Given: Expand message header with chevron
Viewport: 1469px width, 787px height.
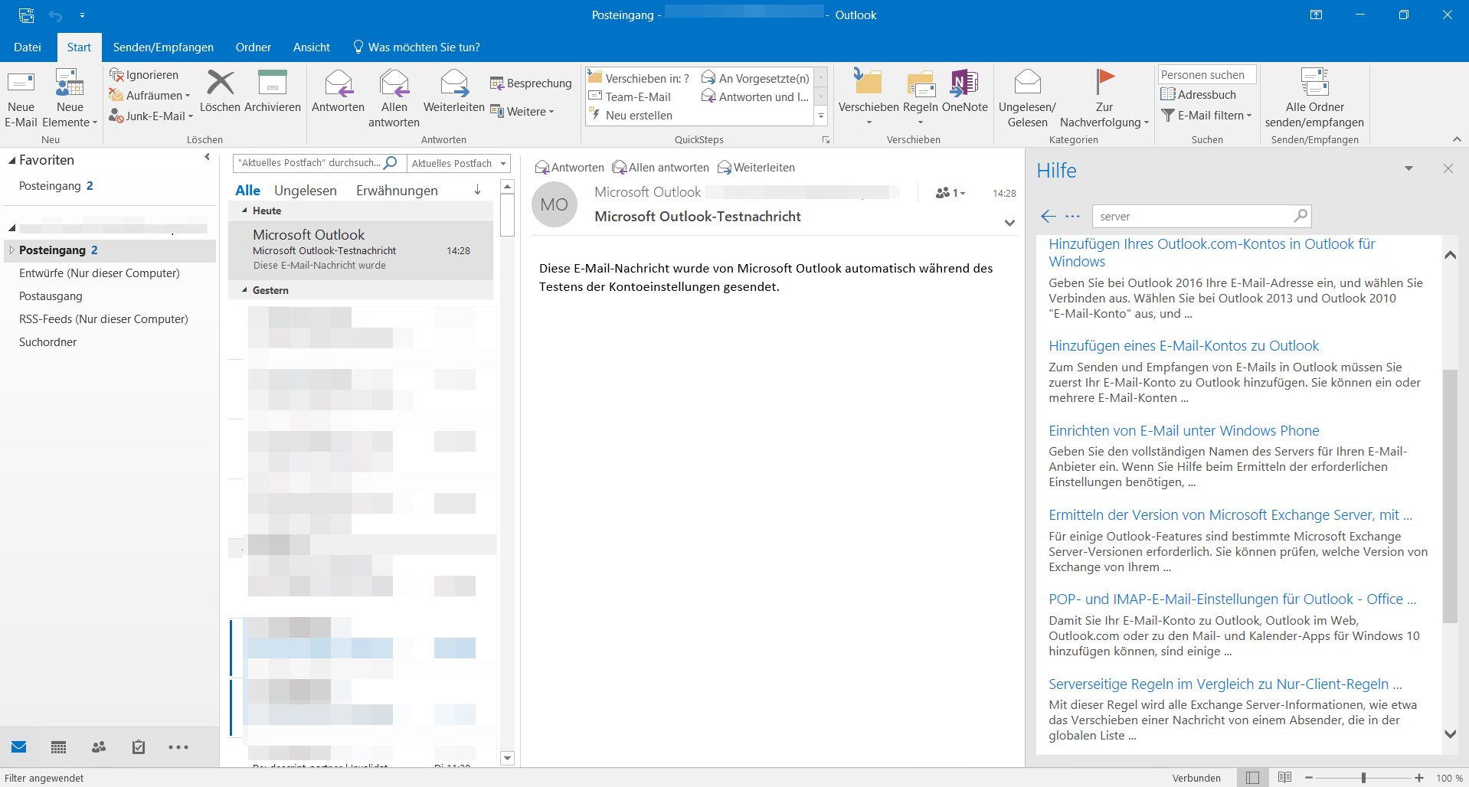Looking at the screenshot, I should [x=1009, y=224].
